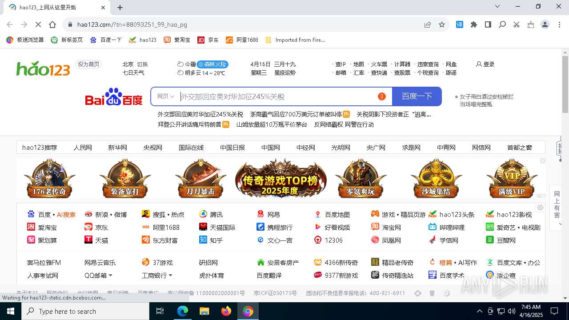Viewport: 569px width, 320px height.
Task: Open the Chrome tab search chevron
Action: pos(497,6)
